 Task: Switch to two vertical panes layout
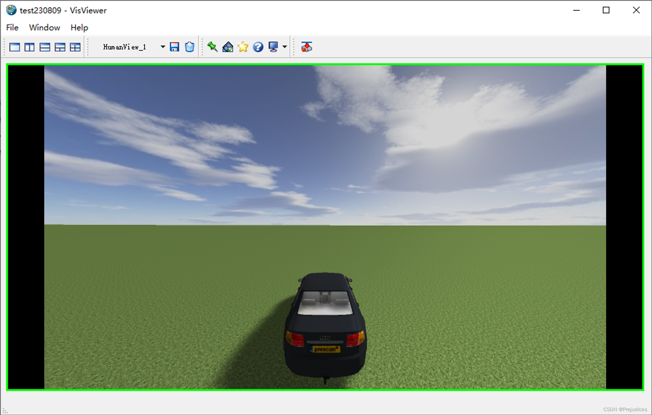coord(30,47)
